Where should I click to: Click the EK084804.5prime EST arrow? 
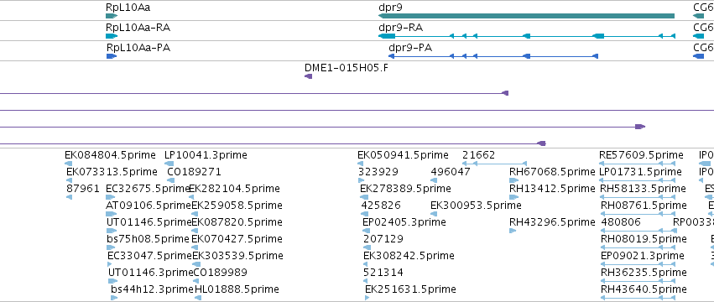(68, 164)
